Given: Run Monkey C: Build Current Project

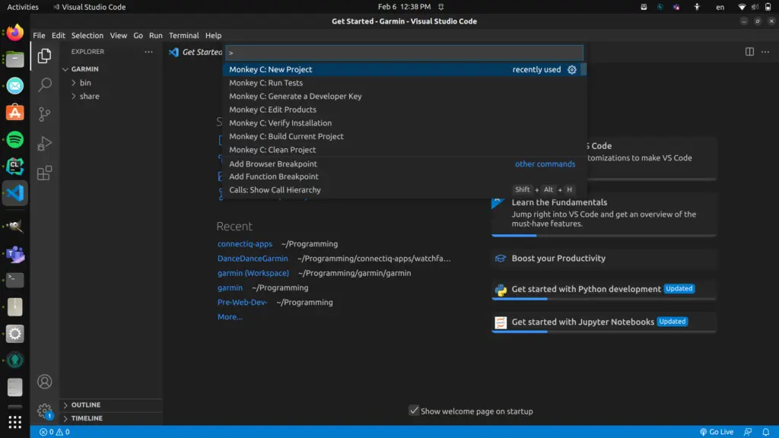Looking at the screenshot, I should 405,136.
